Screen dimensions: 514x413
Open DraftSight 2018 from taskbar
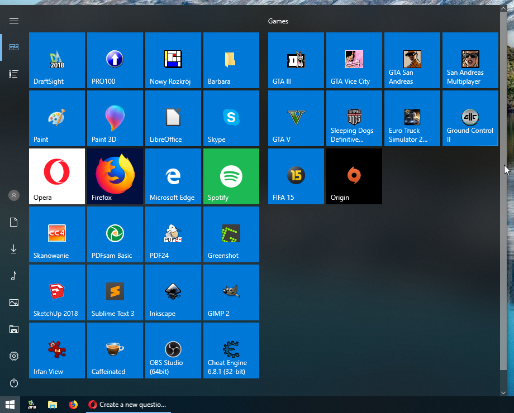(x=32, y=405)
